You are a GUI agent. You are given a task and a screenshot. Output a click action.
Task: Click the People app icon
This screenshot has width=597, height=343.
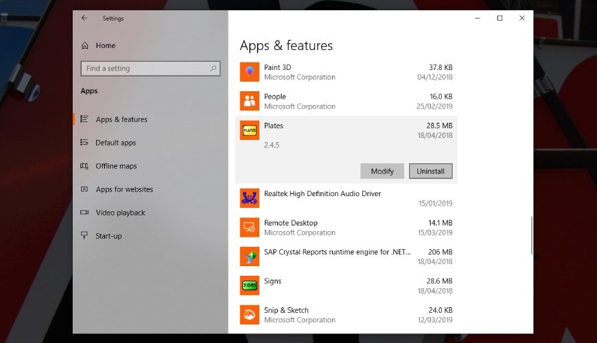coord(249,101)
